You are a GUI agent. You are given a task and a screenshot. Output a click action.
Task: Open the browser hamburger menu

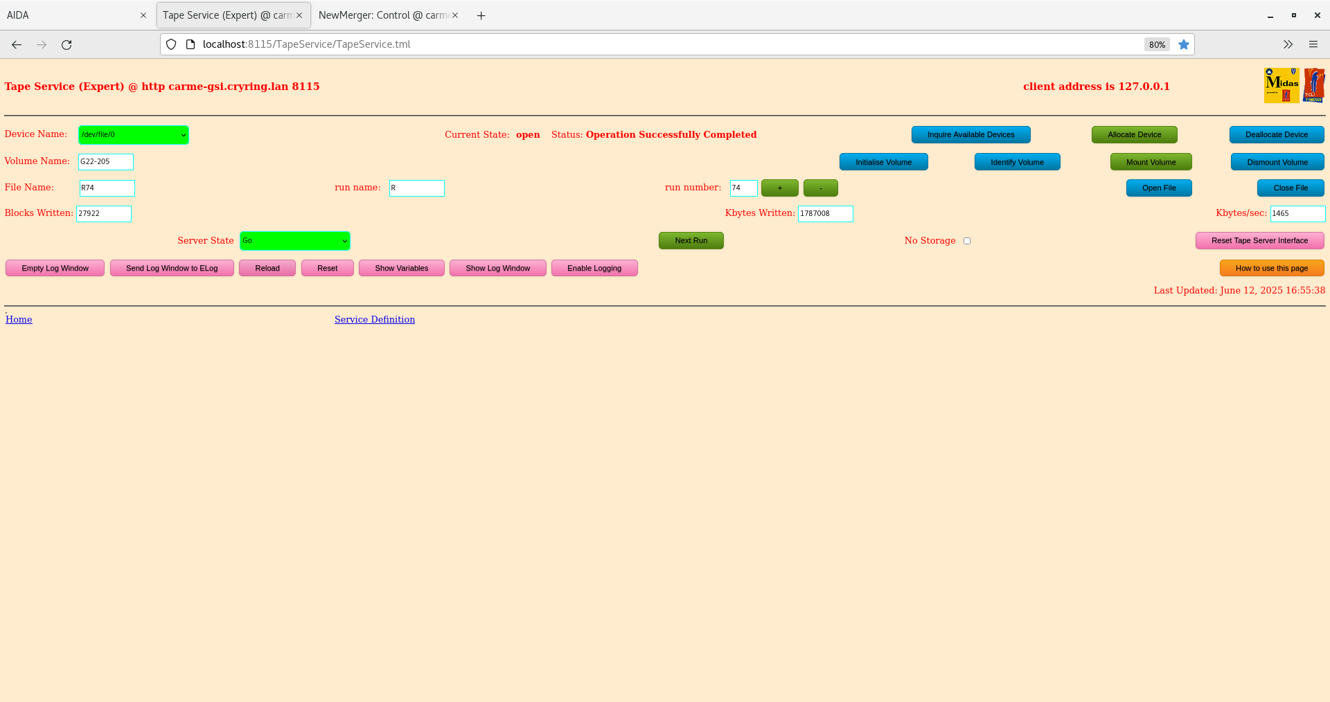[1313, 44]
